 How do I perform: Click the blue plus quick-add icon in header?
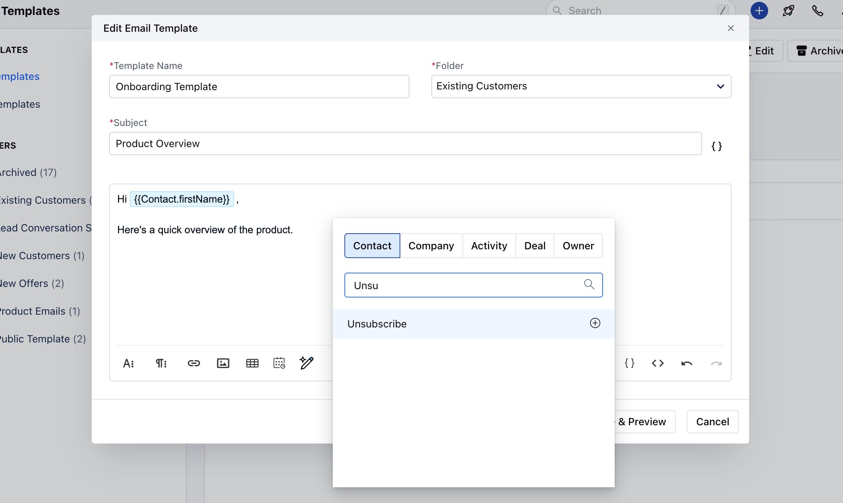click(759, 11)
